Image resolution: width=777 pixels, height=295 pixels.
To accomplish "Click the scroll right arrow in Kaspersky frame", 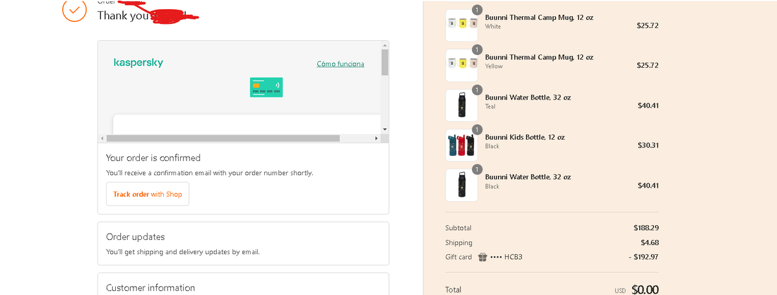I will click(x=376, y=138).
